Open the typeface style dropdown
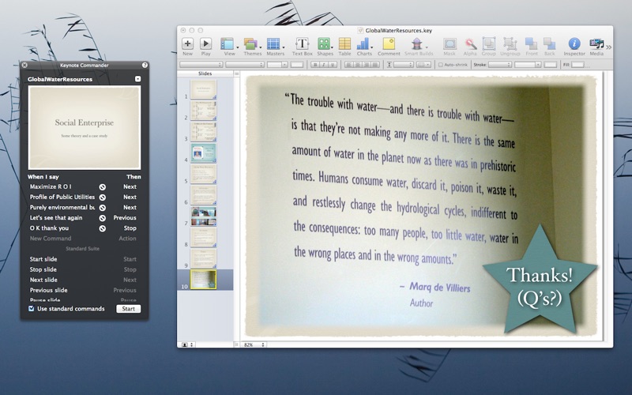Screen dimensions: 632x395 tap(245, 65)
